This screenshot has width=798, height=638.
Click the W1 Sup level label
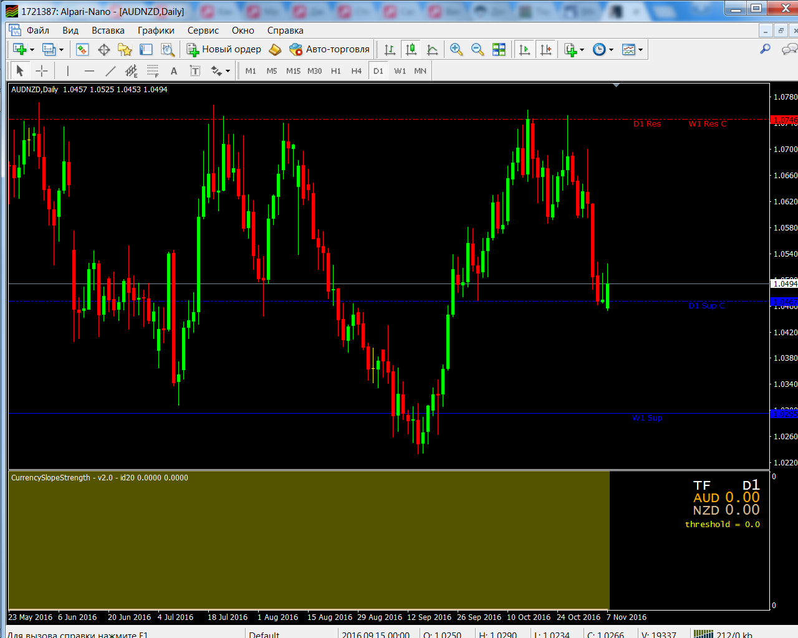[x=647, y=418]
